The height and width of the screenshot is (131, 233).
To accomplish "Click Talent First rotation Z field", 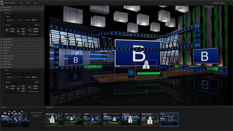I will click(x=24, y=91).
